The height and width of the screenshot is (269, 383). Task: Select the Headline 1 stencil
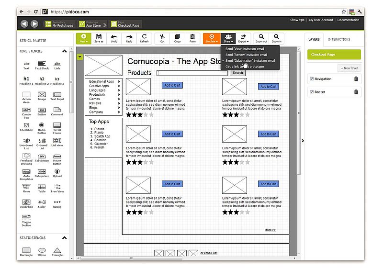(26, 80)
